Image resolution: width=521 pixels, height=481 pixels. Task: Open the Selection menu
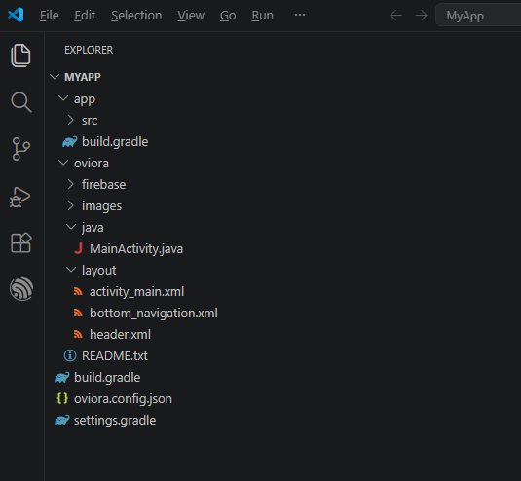[136, 16]
